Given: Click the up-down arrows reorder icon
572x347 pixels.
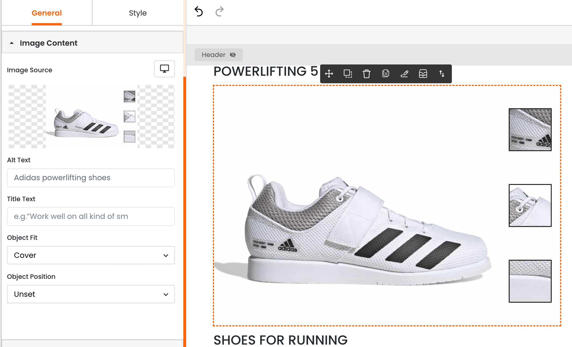Looking at the screenshot, I should pyautogui.click(x=442, y=74).
